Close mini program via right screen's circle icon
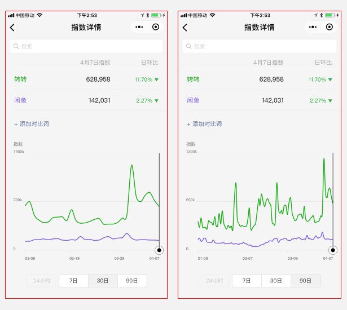The height and width of the screenshot is (310, 347). 330,27
